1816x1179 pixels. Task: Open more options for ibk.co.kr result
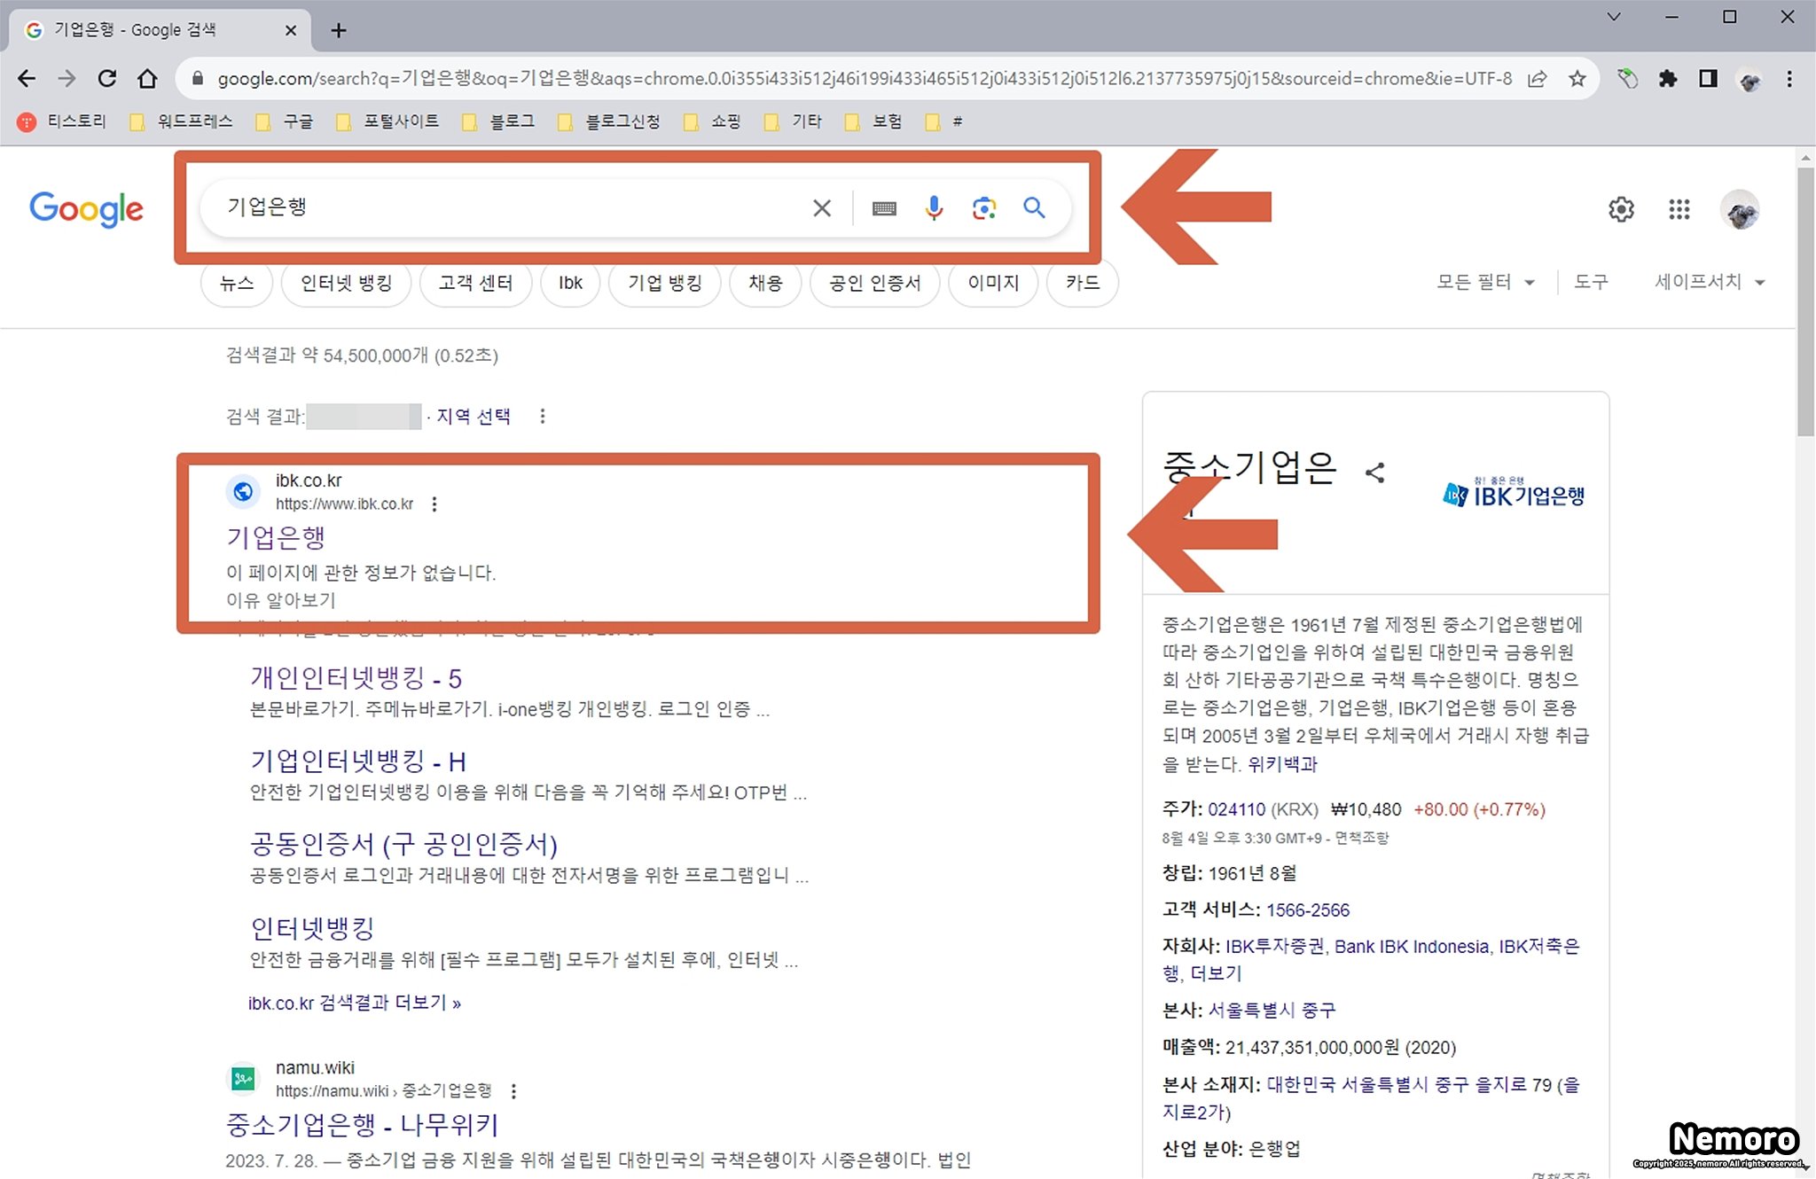[x=434, y=504]
